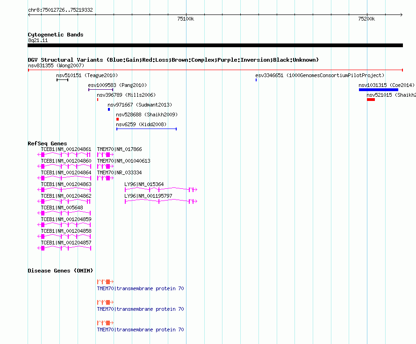Screen dimensions: 416x344
Task: Click the nsv396789 (Mills2006) label
Action: tap(126, 95)
